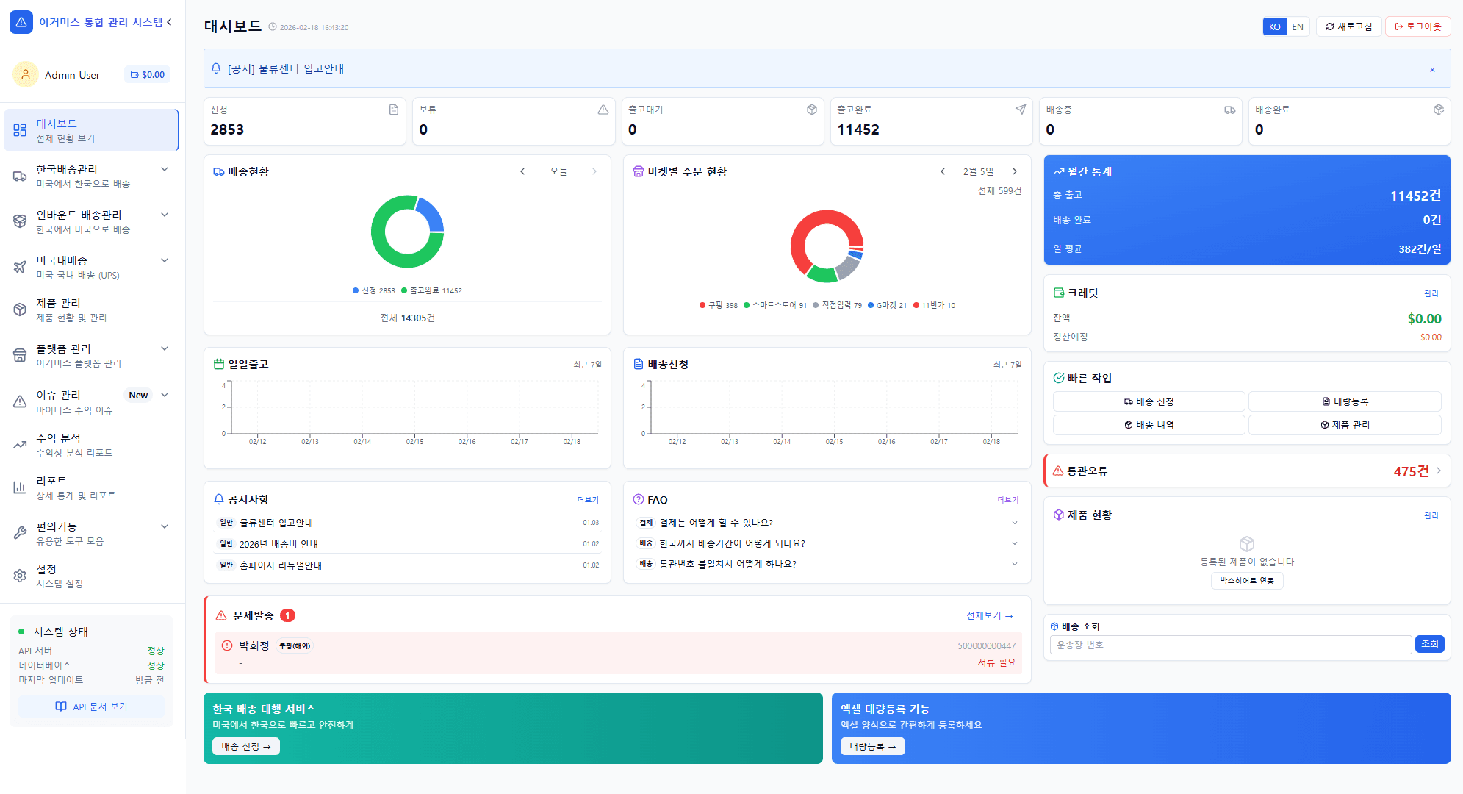The width and height of the screenshot is (1463, 794).
Task: Show previous day in 배송현황 chart
Action: point(522,171)
